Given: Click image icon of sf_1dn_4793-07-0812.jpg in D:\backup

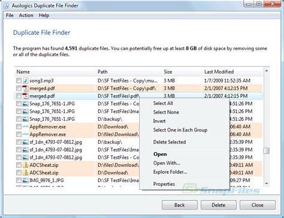Looking at the screenshot, I should pyautogui.click(x=25, y=142).
